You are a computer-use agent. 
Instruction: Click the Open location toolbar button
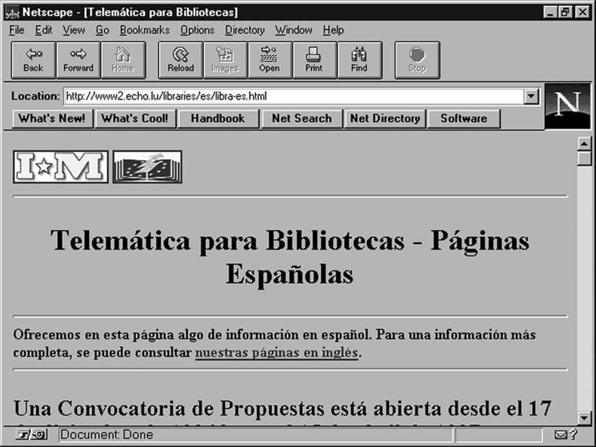click(x=270, y=60)
